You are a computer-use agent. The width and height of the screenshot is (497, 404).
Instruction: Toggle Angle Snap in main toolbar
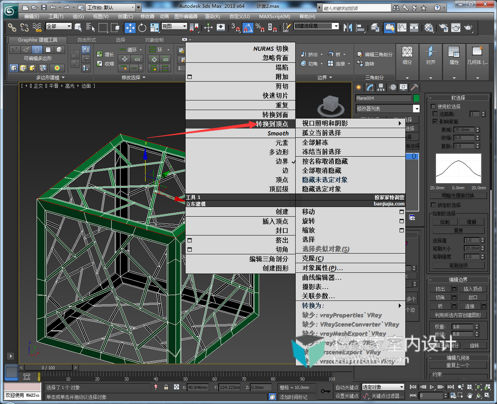click(x=248, y=27)
